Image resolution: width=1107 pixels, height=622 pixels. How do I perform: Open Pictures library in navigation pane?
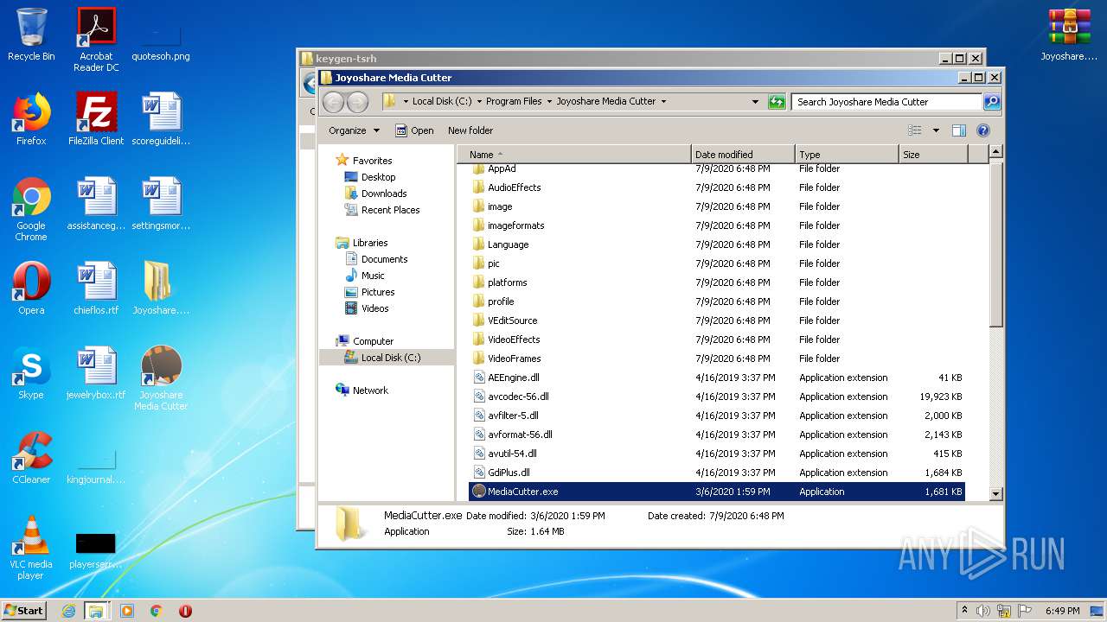[378, 292]
